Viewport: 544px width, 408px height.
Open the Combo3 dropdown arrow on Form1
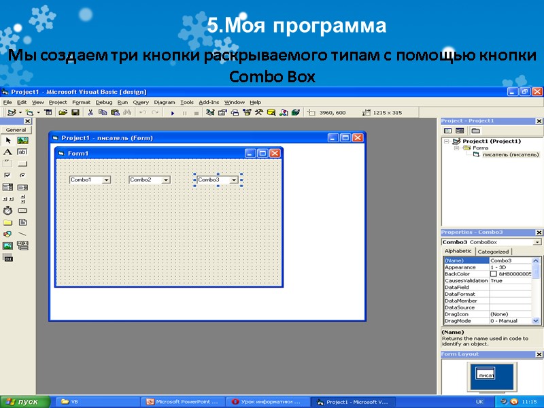coord(234,180)
